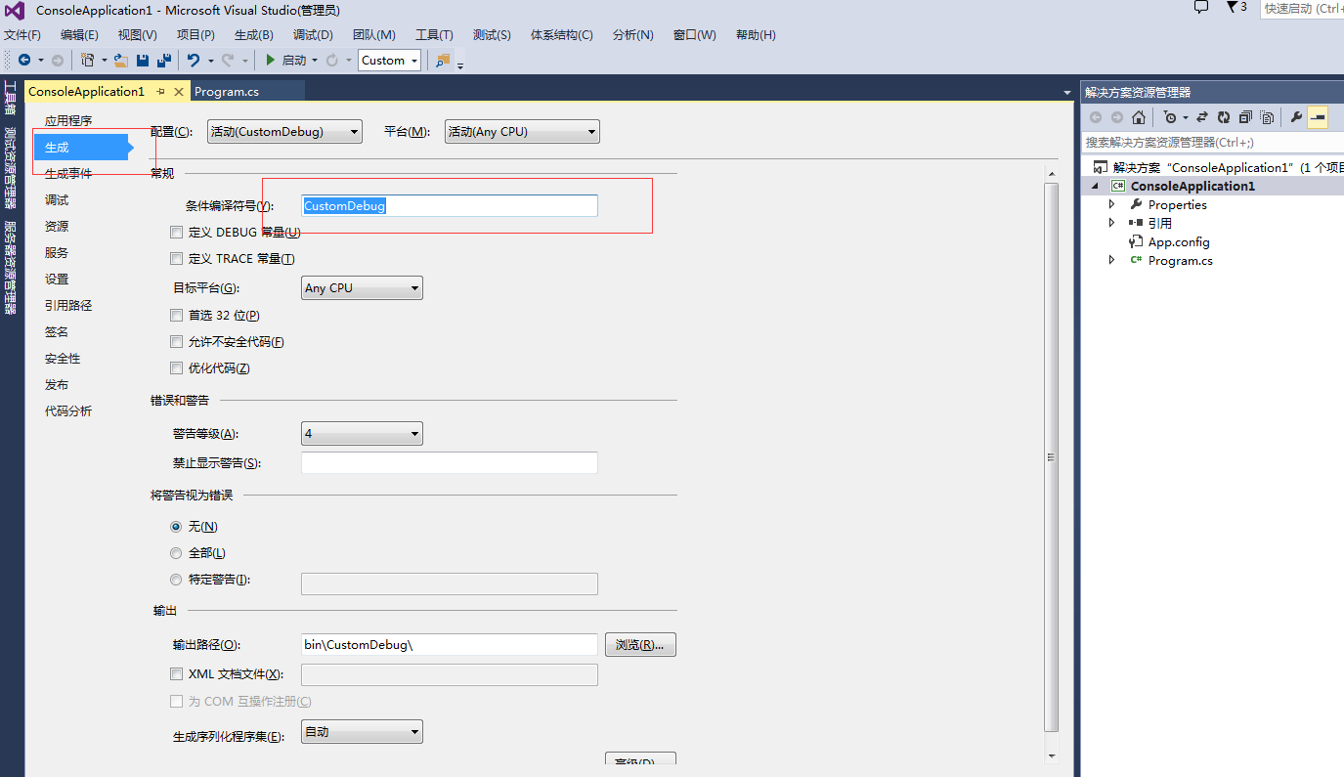This screenshot has height=777, width=1344.
Task: Enable the Prefer 32-bit checkbox
Action: tap(176, 316)
